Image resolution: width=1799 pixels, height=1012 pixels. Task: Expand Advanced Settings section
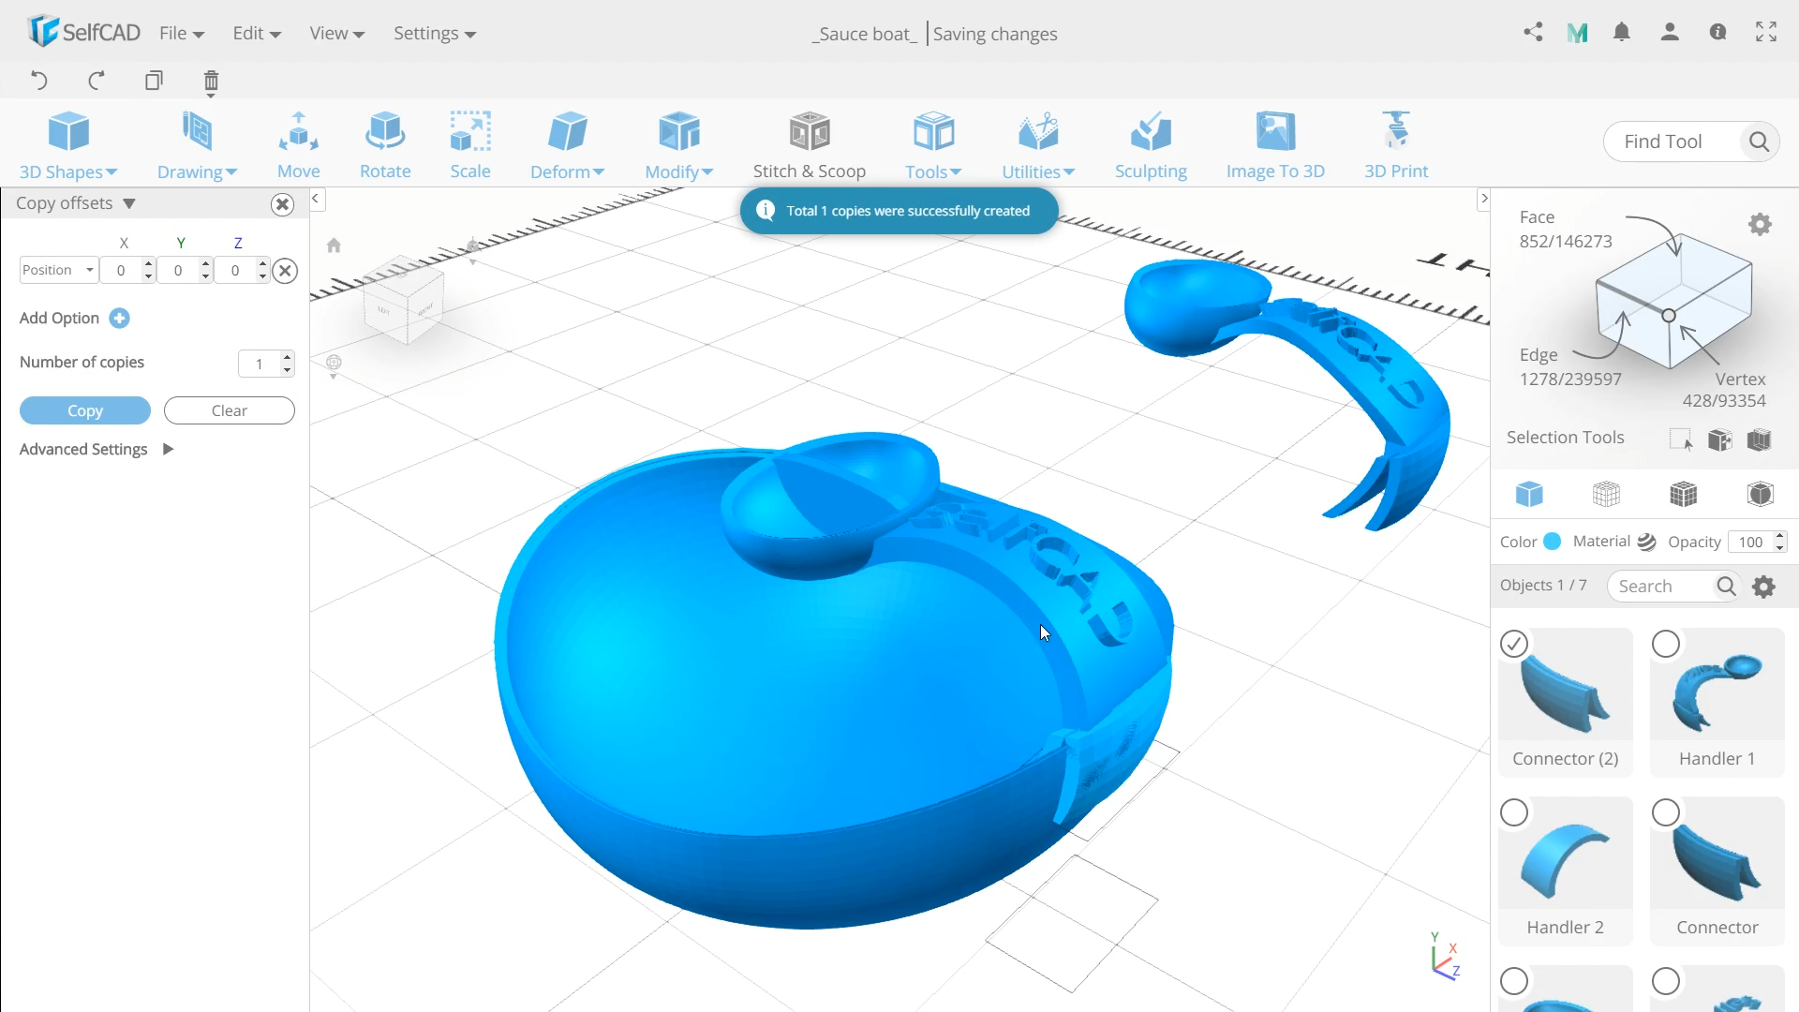coord(168,449)
